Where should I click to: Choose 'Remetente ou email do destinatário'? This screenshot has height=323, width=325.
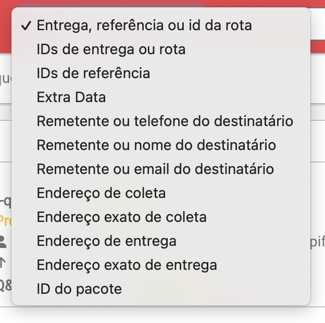pyautogui.click(x=161, y=169)
